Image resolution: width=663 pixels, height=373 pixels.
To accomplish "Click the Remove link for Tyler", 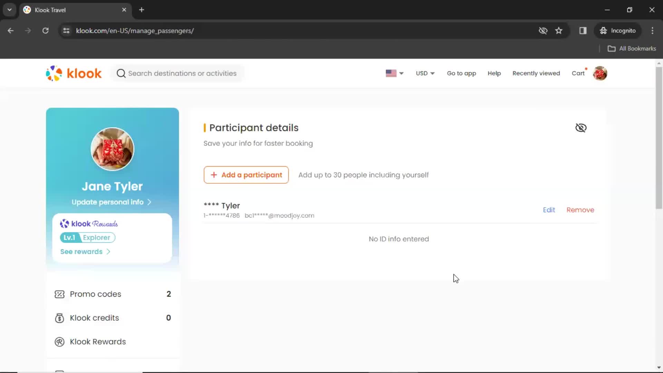I will [x=580, y=210].
